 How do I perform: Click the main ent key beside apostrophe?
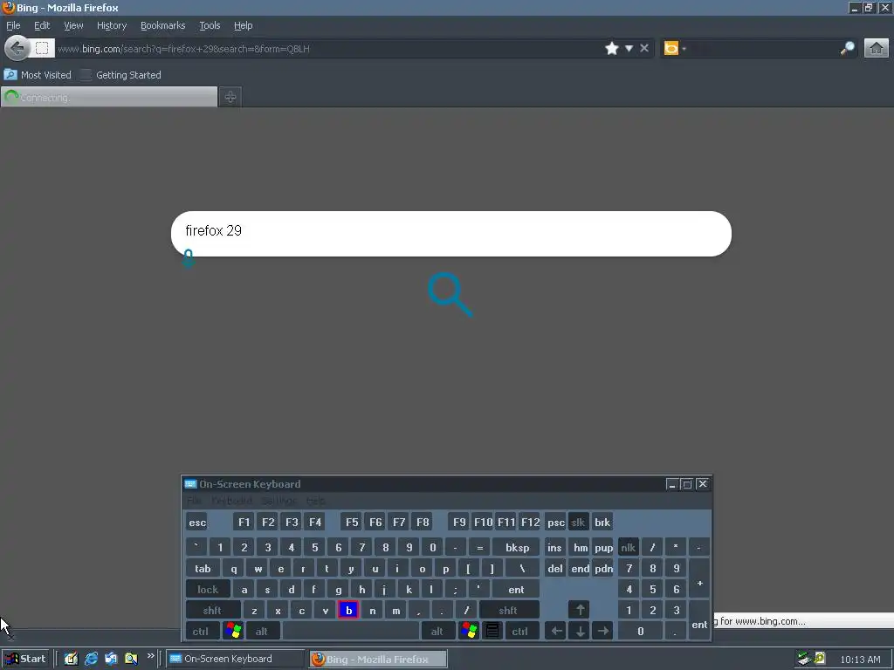[x=516, y=590]
